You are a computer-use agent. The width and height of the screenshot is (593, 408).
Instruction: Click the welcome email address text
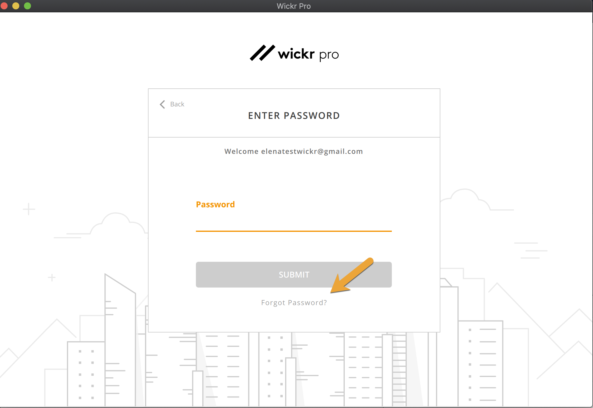point(312,151)
